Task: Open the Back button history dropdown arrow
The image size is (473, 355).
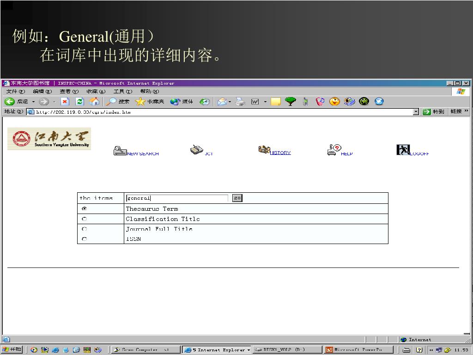Action: 33,102
